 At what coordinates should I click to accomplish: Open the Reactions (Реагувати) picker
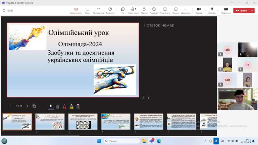click(154, 10)
